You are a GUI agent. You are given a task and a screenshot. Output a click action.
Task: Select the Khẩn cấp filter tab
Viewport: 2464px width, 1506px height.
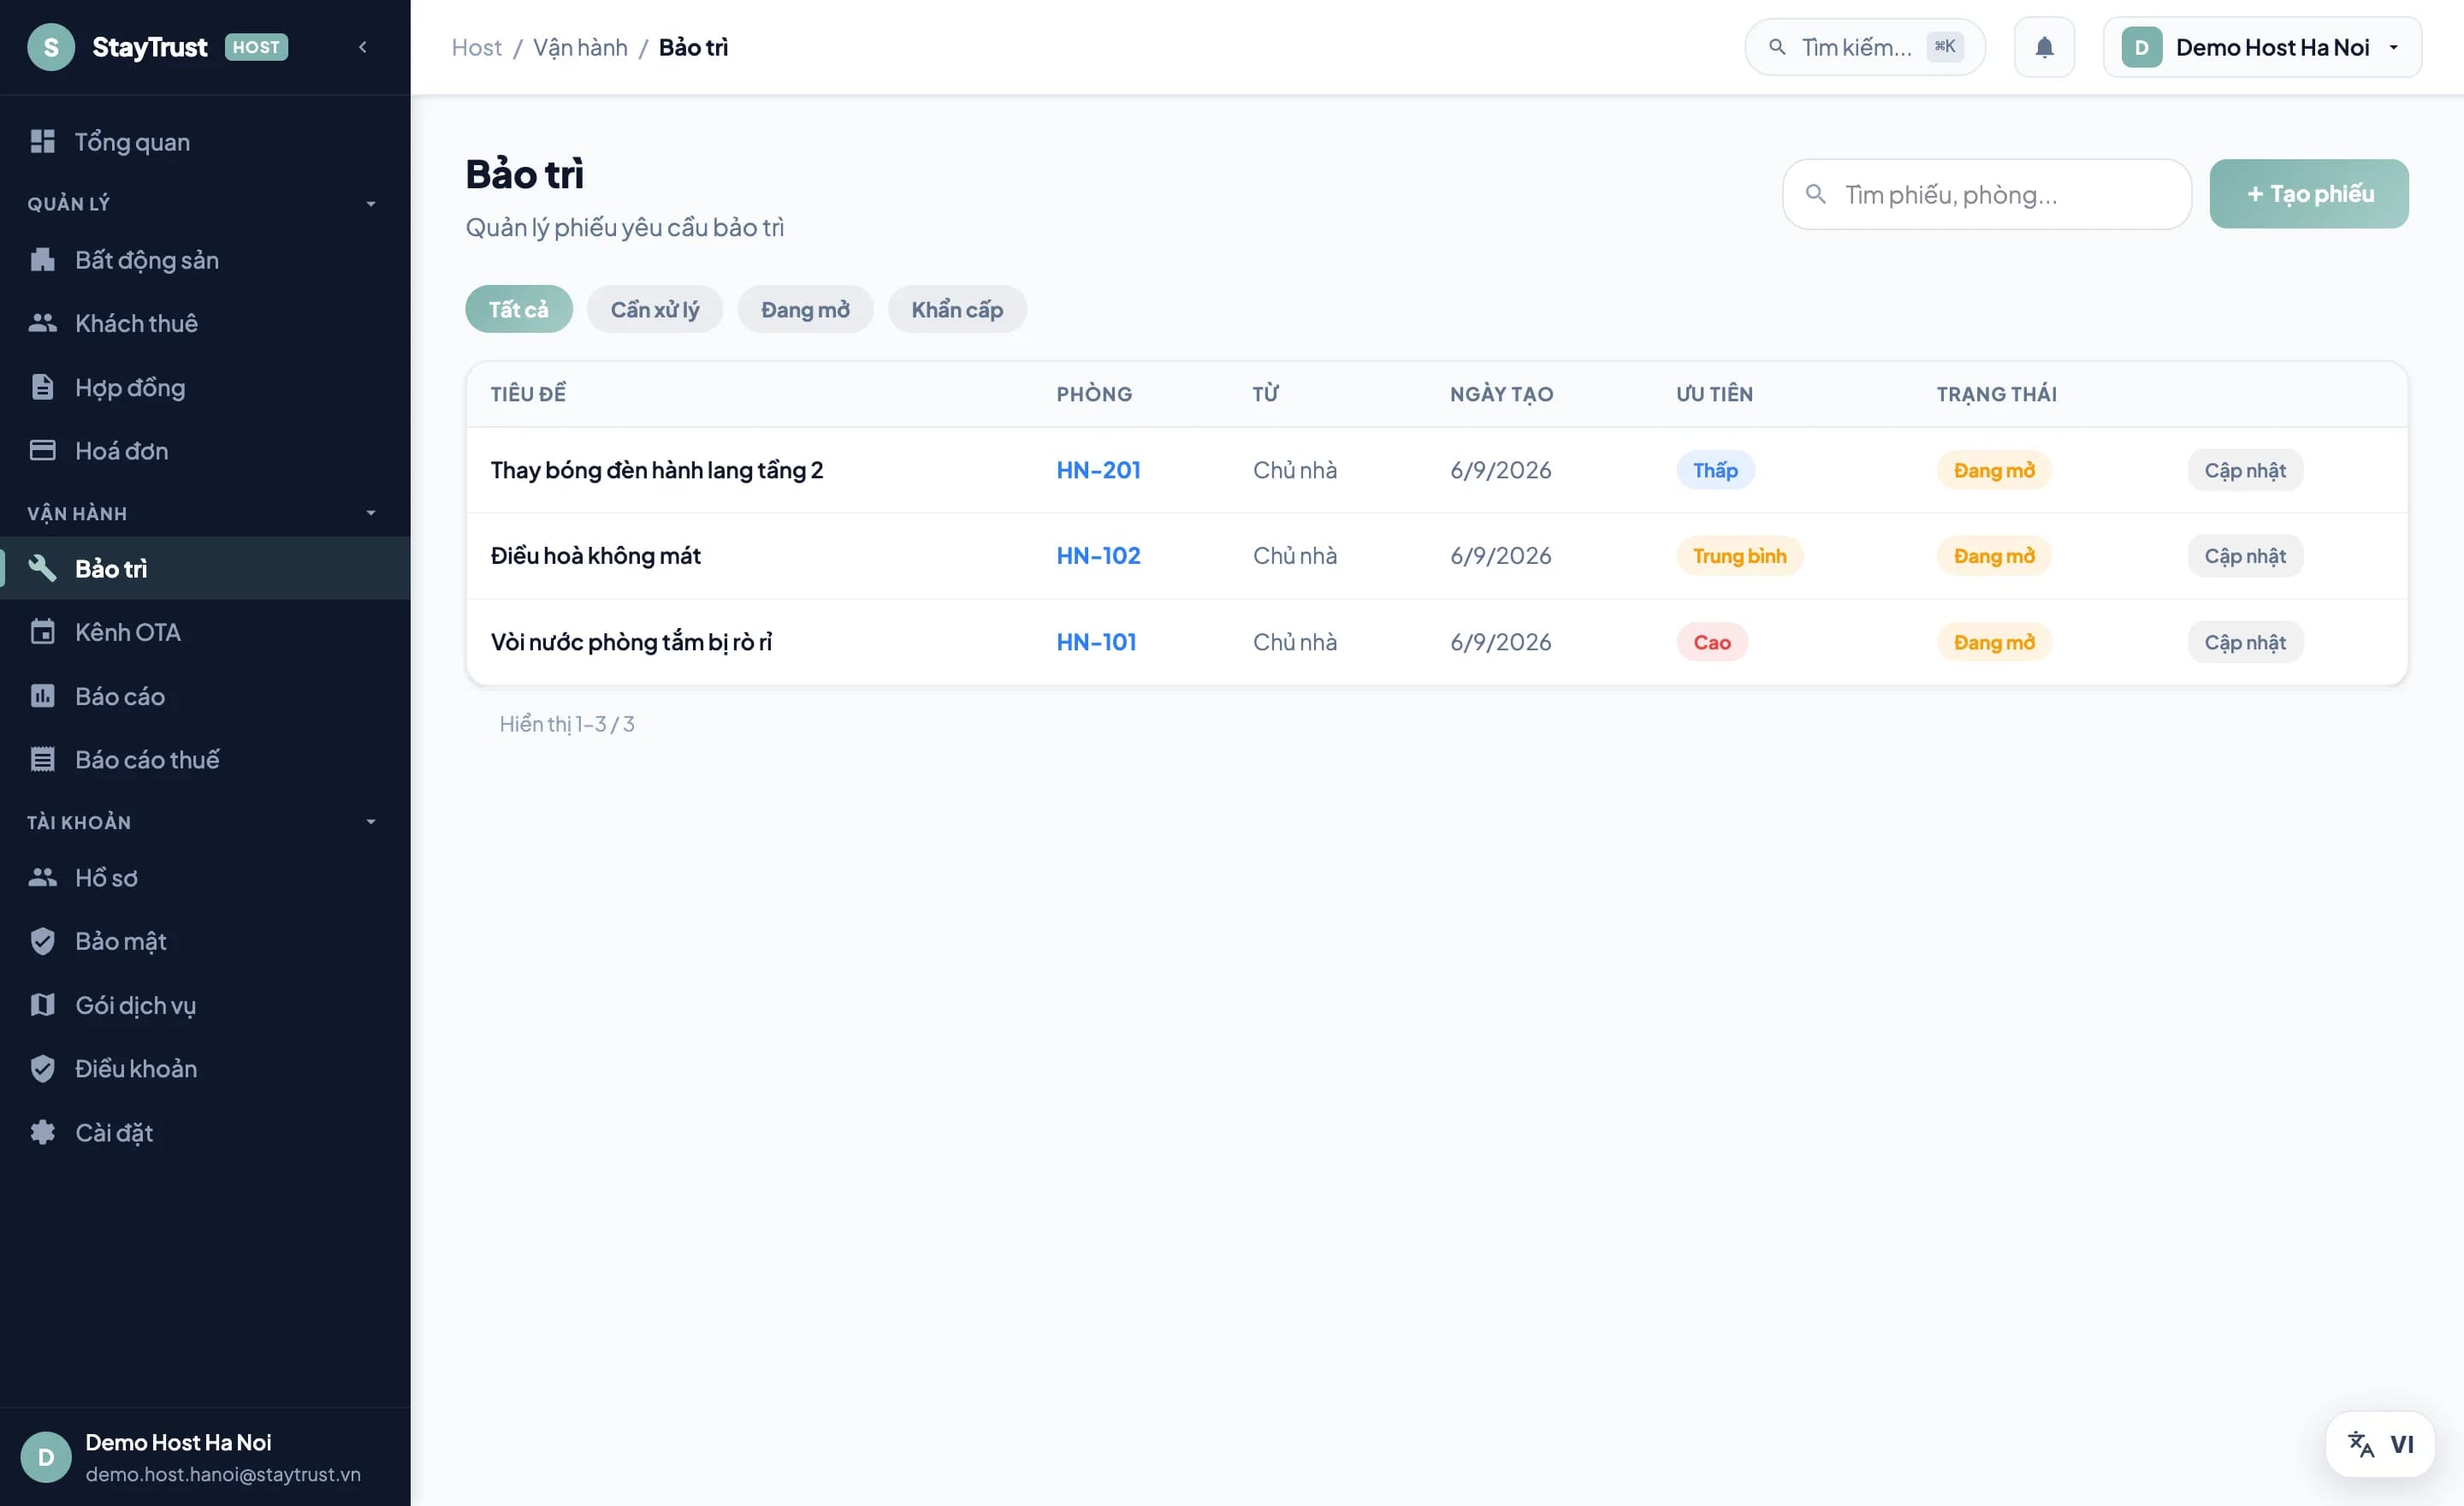957,309
